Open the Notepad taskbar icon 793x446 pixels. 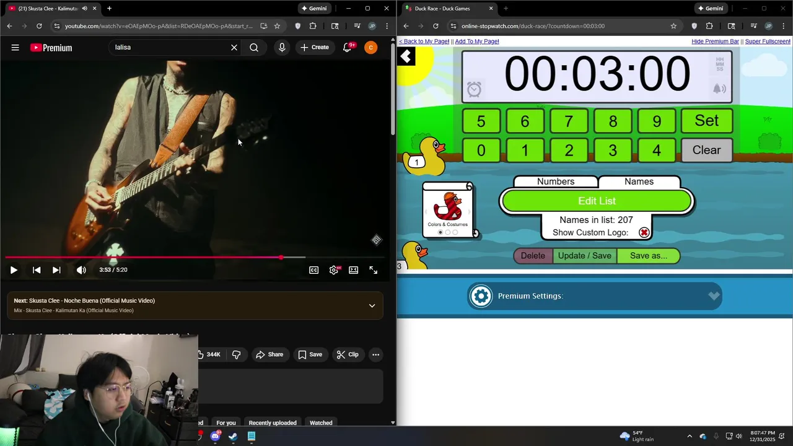[252, 436]
